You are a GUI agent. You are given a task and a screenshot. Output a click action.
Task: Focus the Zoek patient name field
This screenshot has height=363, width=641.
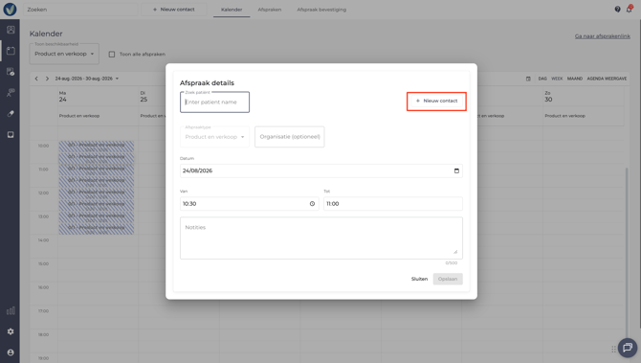click(214, 102)
